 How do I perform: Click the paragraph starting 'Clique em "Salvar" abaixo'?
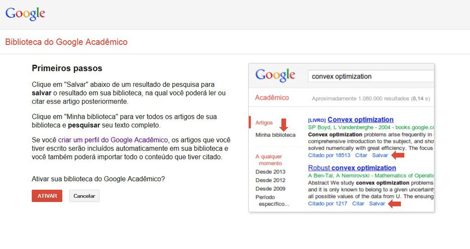click(x=129, y=93)
